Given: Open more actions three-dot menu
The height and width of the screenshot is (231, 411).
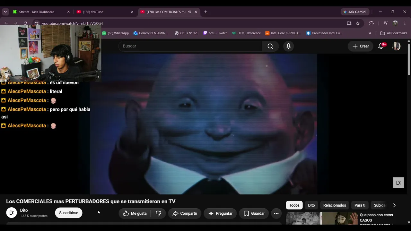Looking at the screenshot, I should coord(276,213).
